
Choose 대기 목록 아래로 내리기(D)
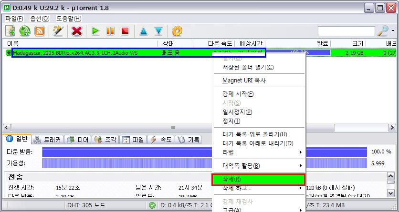[259, 143]
